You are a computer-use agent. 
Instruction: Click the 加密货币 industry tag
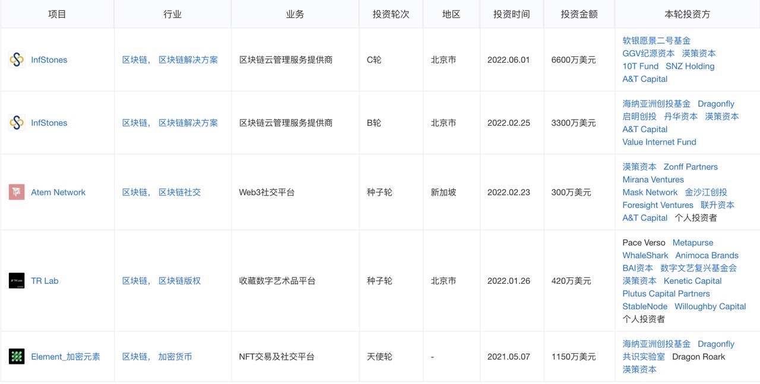pyautogui.click(x=175, y=357)
